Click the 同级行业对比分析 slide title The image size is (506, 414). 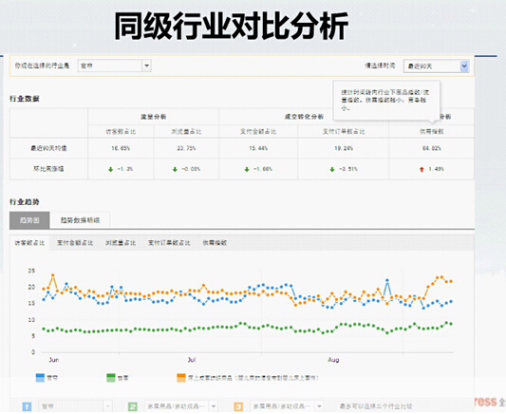232,27
